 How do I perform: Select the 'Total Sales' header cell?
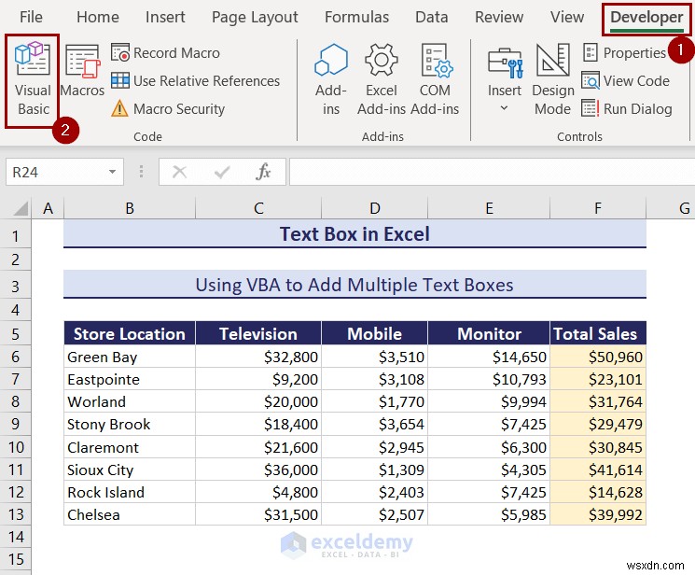click(598, 333)
